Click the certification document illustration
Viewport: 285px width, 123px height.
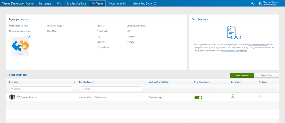pos(233,33)
